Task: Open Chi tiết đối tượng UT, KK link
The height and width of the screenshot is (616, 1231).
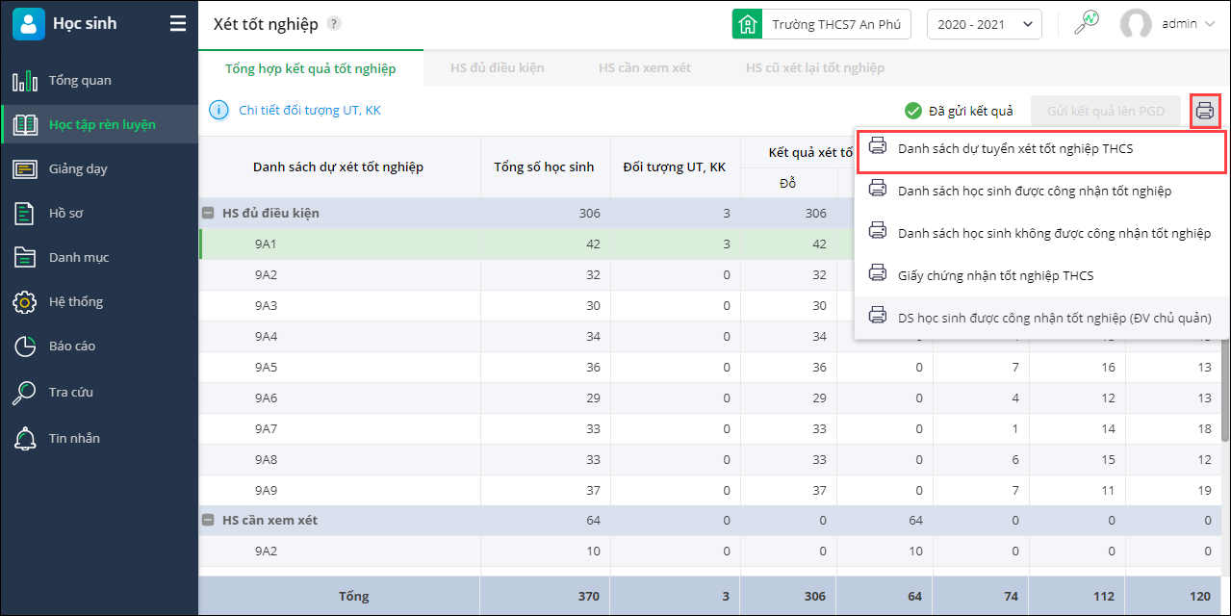Action: [x=309, y=111]
